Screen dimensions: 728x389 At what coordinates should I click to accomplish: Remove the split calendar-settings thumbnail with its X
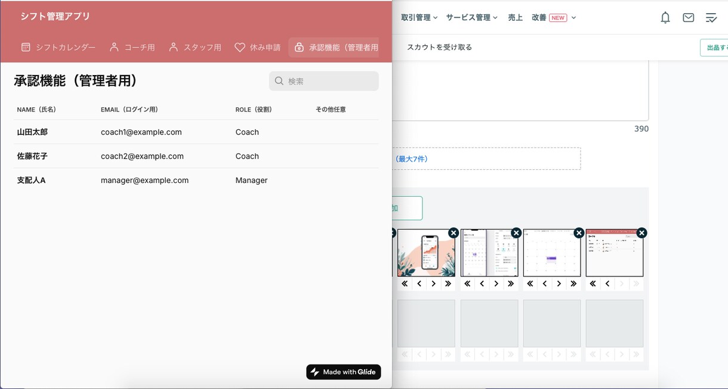[x=516, y=233]
